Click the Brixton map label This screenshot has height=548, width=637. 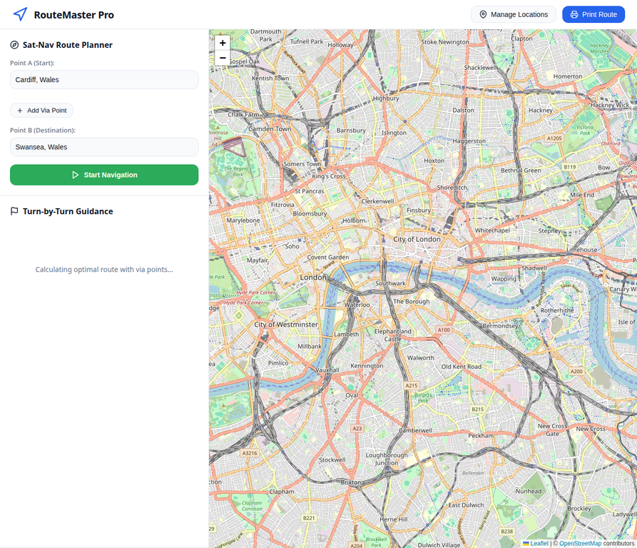pos(351,482)
